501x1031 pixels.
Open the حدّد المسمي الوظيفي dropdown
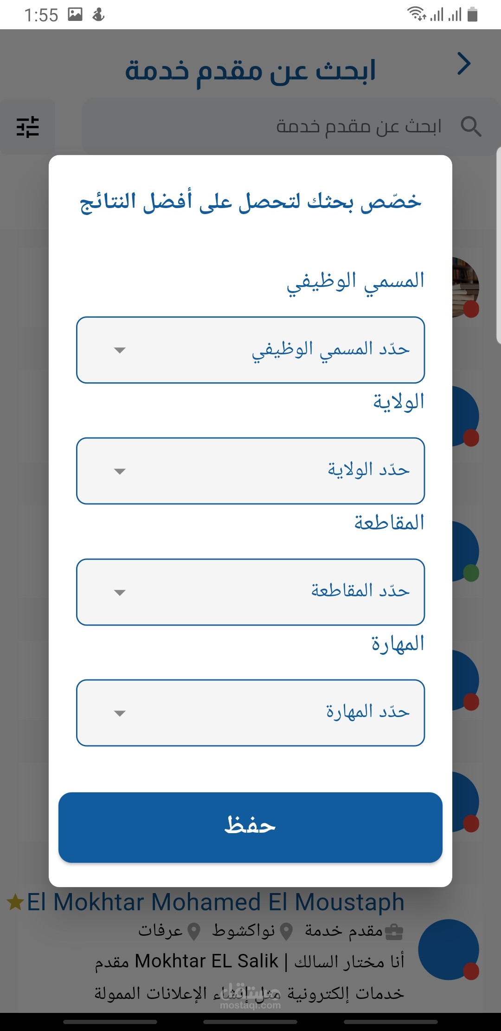click(x=250, y=350)
